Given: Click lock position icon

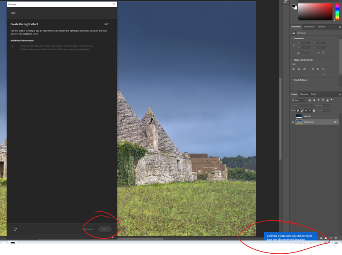Looking at the screenshot, I should (x=306, y=110).
